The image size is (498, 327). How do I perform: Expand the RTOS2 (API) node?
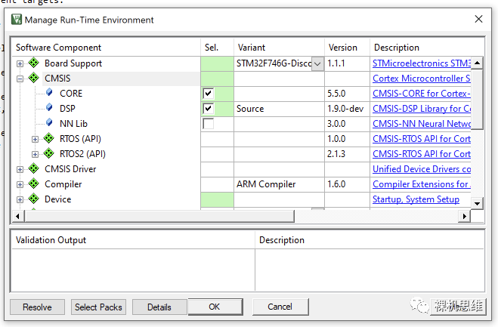point(36,154)
